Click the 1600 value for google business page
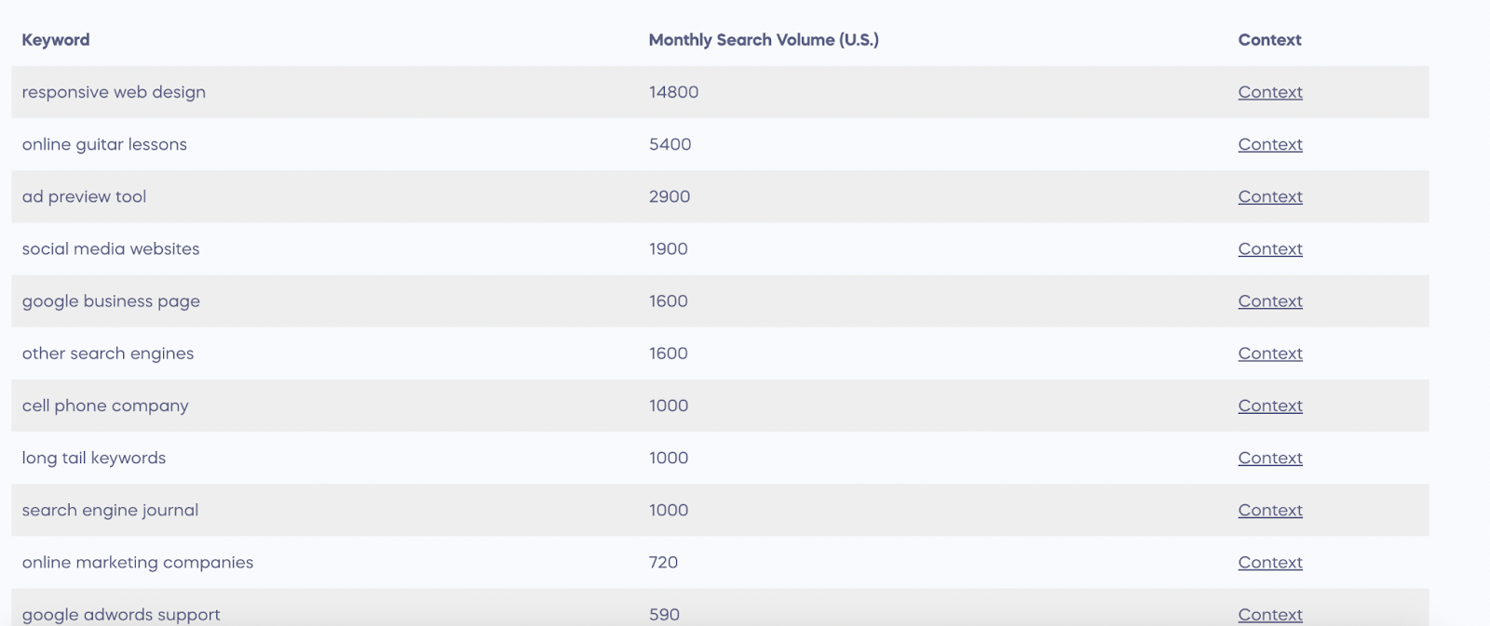 pos(668,300)
